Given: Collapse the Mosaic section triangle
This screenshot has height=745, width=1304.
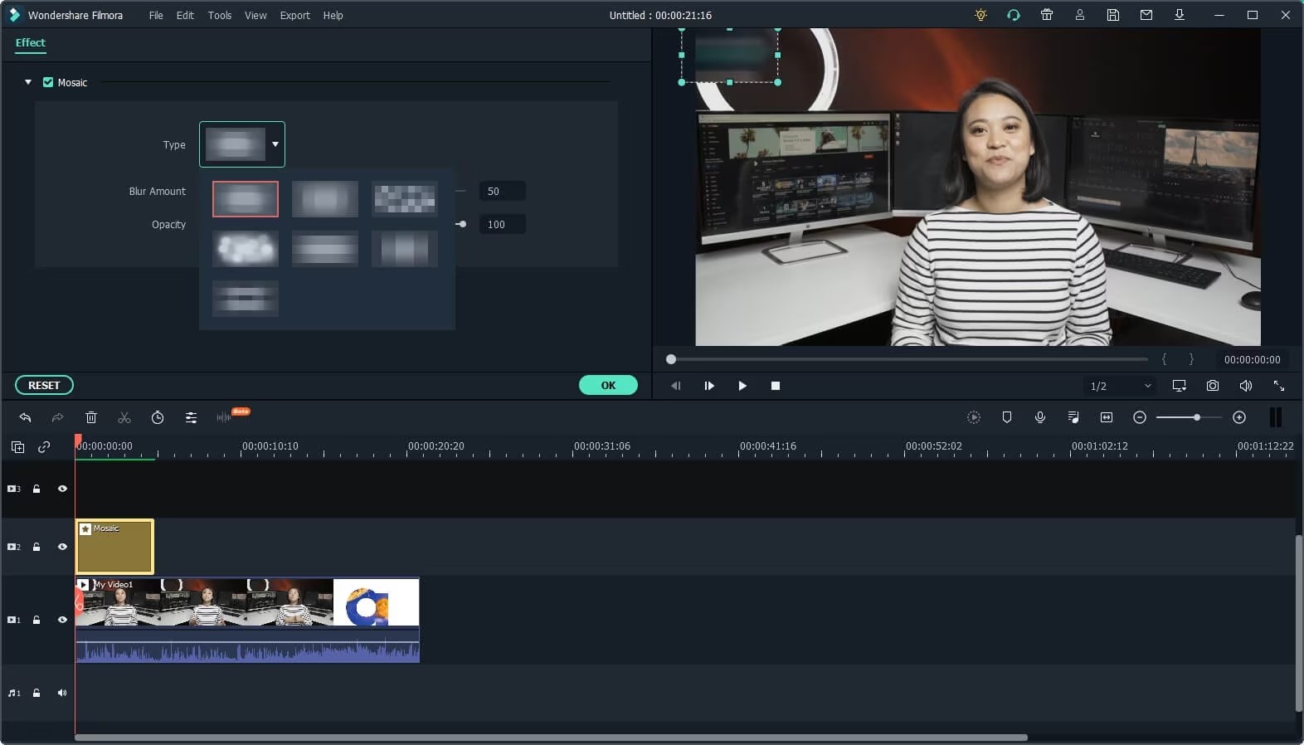Looking at the screenshot, I should coord(28,82).
